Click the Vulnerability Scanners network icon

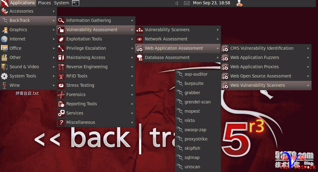tap(140, 30)
